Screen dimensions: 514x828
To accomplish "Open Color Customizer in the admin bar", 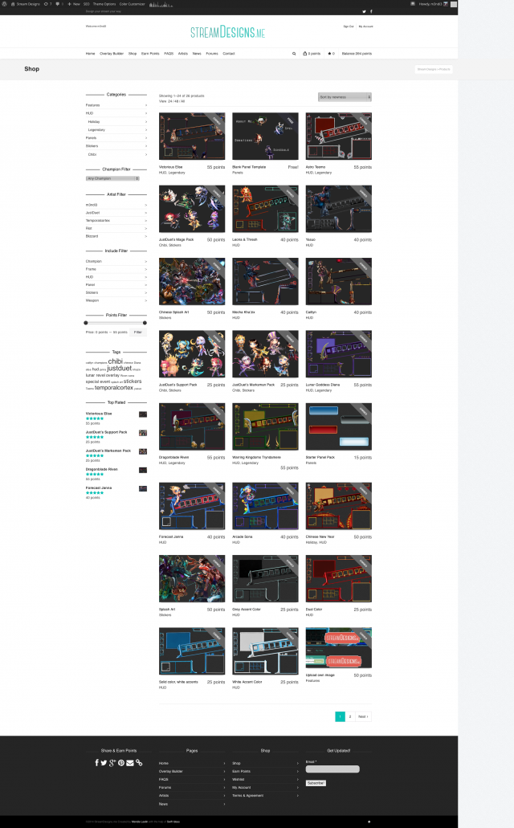I will click(132, 4).
